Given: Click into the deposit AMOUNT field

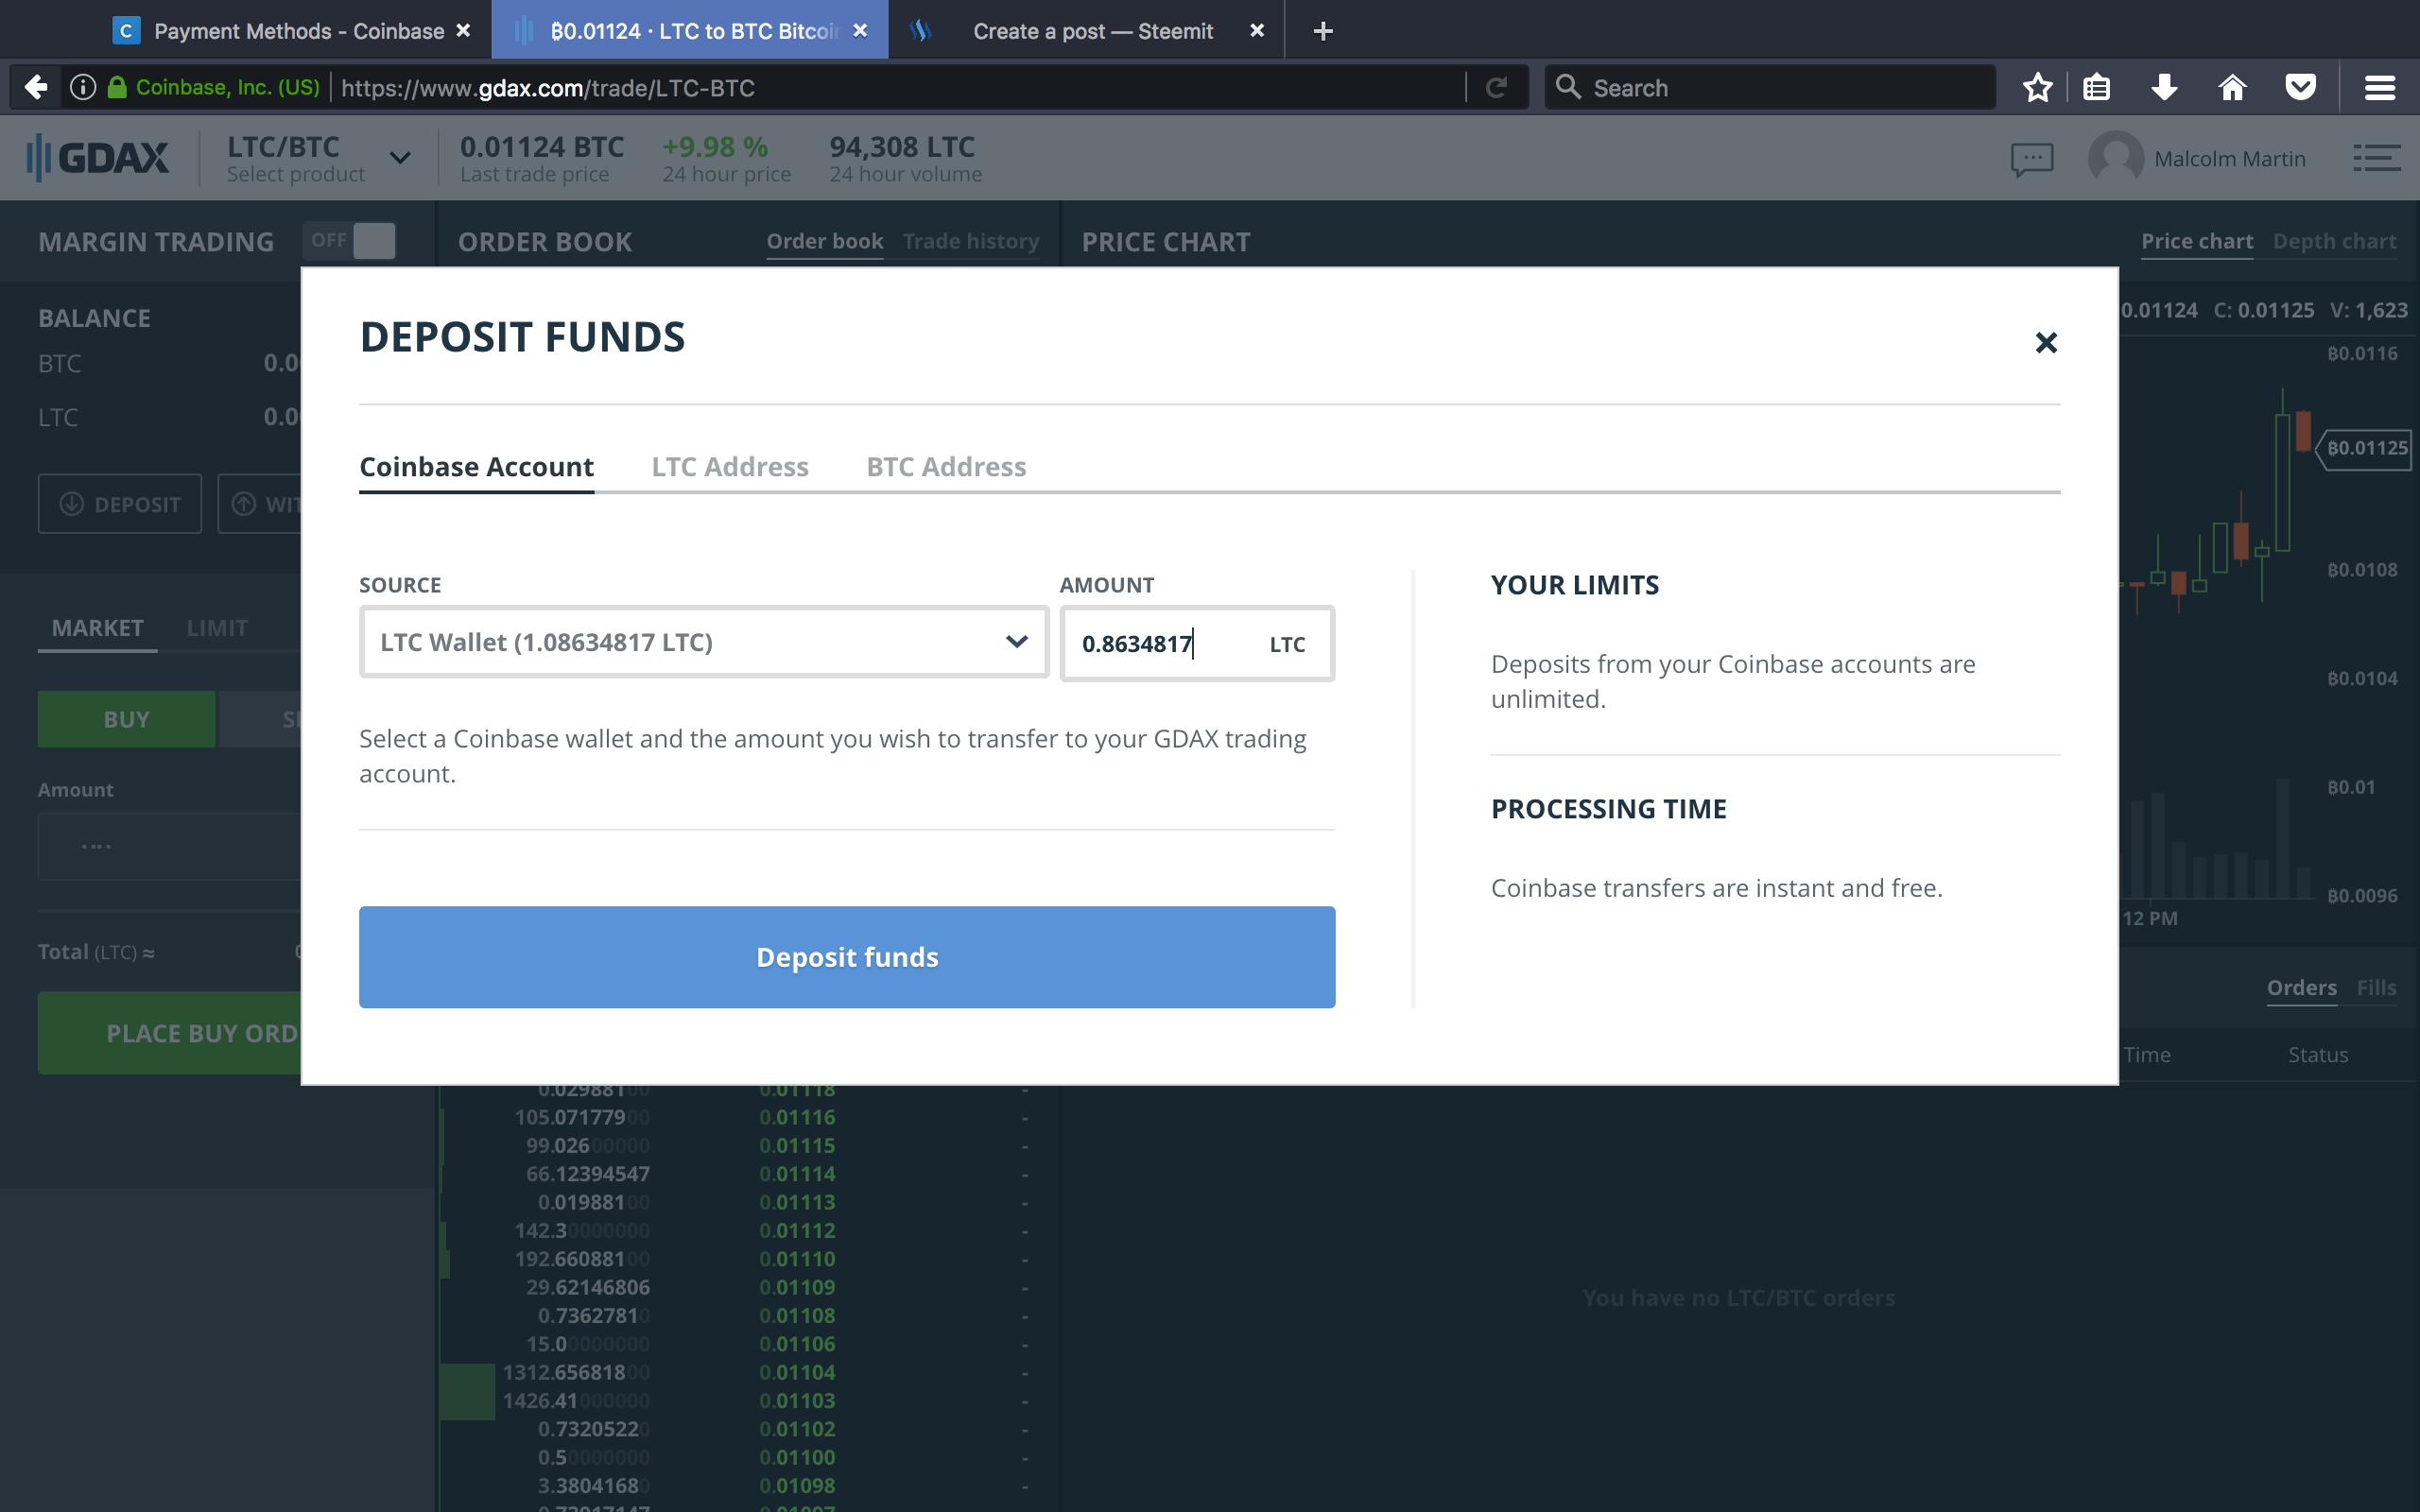Looking at the screenshot, I should [1197, 643].
